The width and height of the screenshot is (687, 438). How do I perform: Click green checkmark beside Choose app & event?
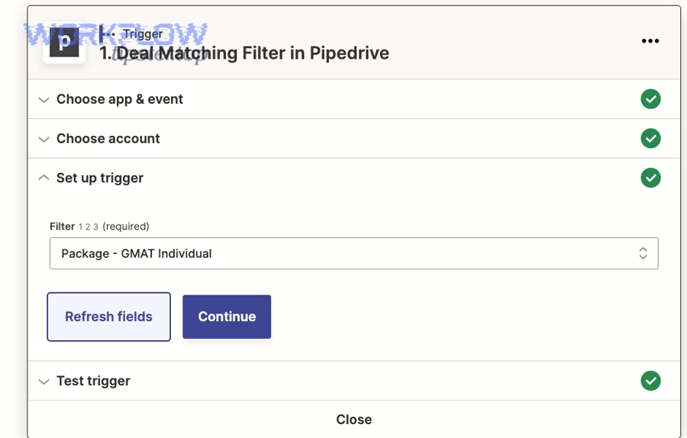pos(650,99)
